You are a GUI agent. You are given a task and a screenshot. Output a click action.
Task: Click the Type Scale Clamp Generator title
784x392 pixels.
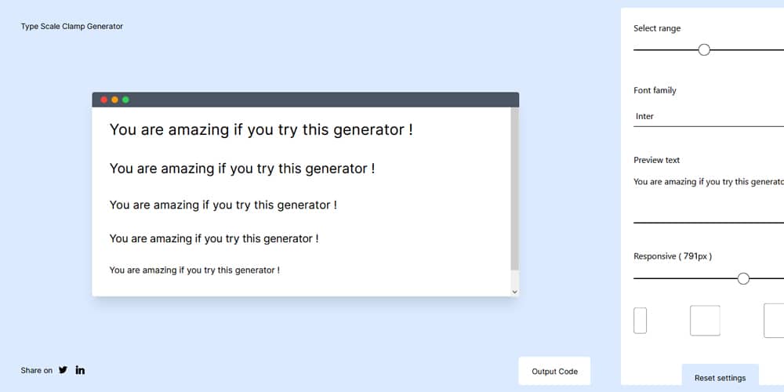72,27
